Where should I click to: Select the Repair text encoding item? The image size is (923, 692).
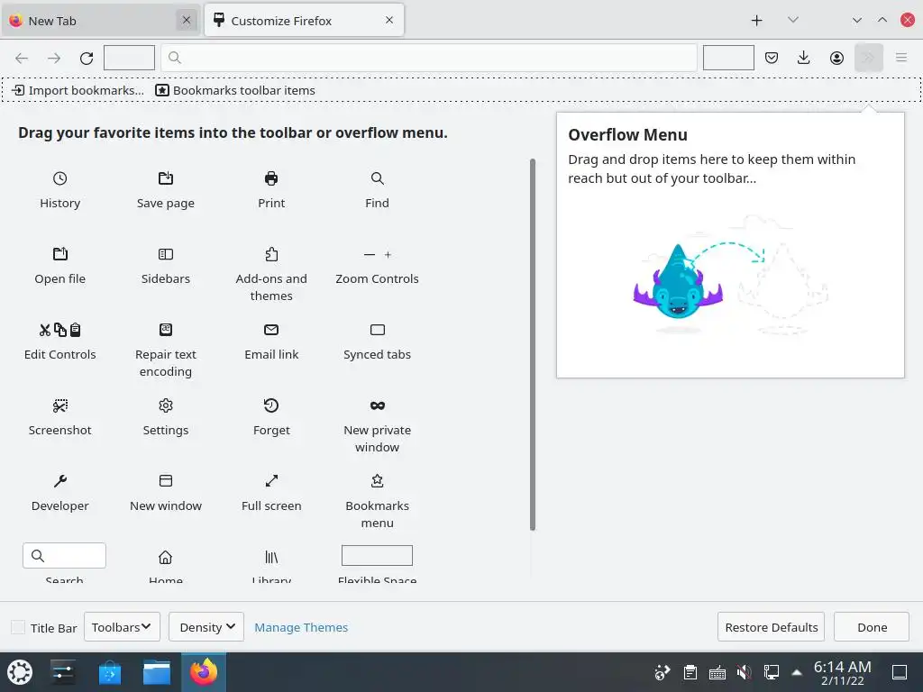coord(166,351)
